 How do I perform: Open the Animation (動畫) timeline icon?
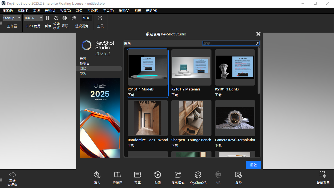coord(157,175)
